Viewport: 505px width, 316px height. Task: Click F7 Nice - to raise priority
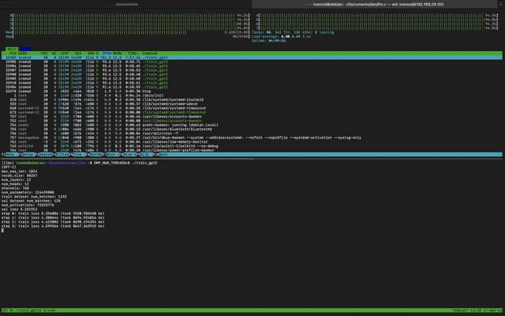(111, 155)
